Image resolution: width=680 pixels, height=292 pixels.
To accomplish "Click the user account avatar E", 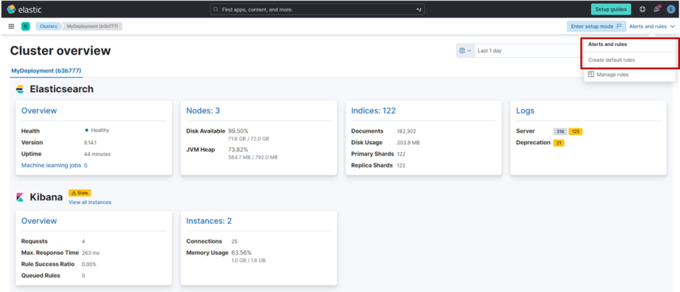I will click(671, 9).
